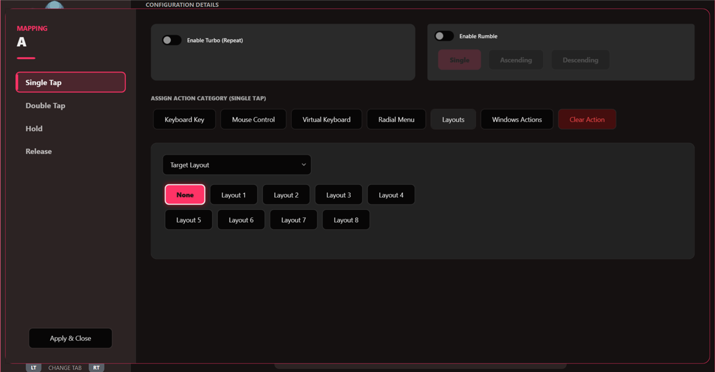
Task: Select Layout 5
Action: point(188,220)
